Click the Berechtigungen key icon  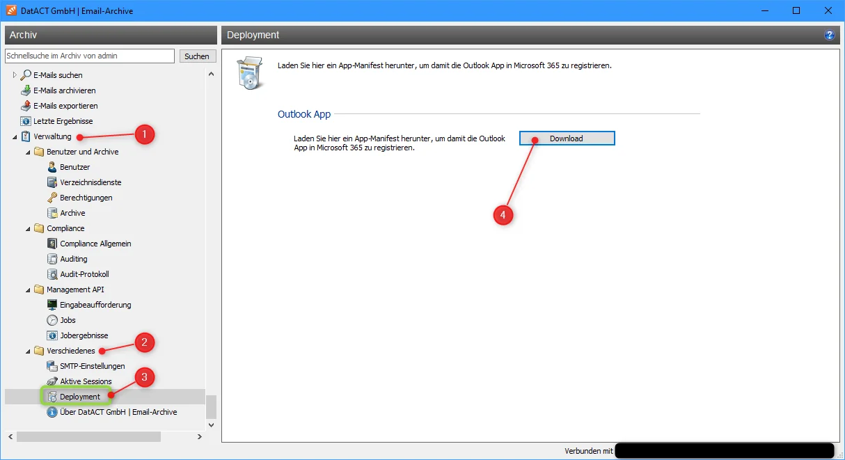click(52, 198)
